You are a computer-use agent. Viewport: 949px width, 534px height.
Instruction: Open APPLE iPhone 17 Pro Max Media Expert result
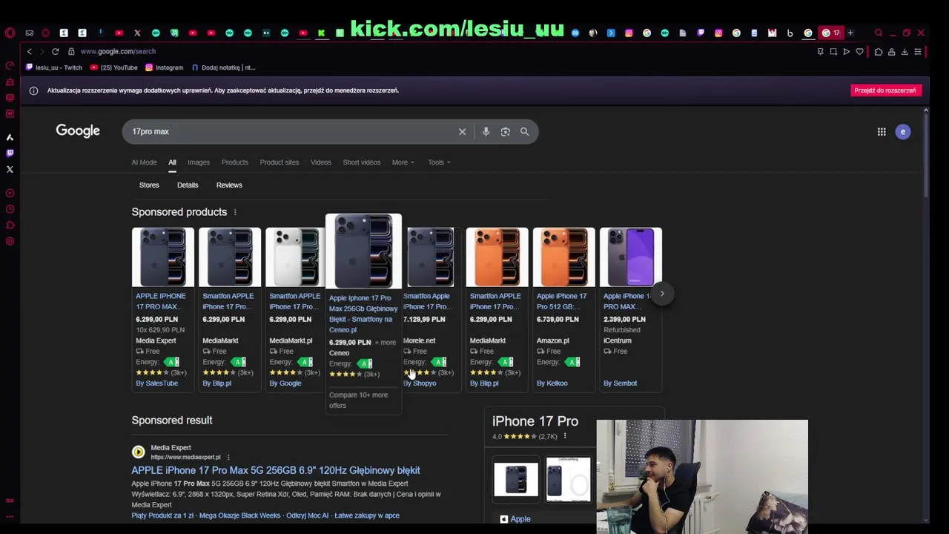click(x=276, y=470)
